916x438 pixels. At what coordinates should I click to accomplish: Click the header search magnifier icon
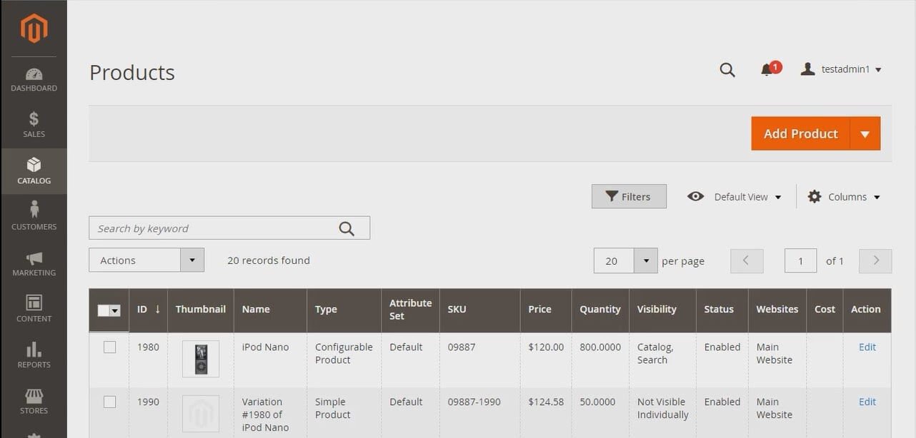(727, 70)
